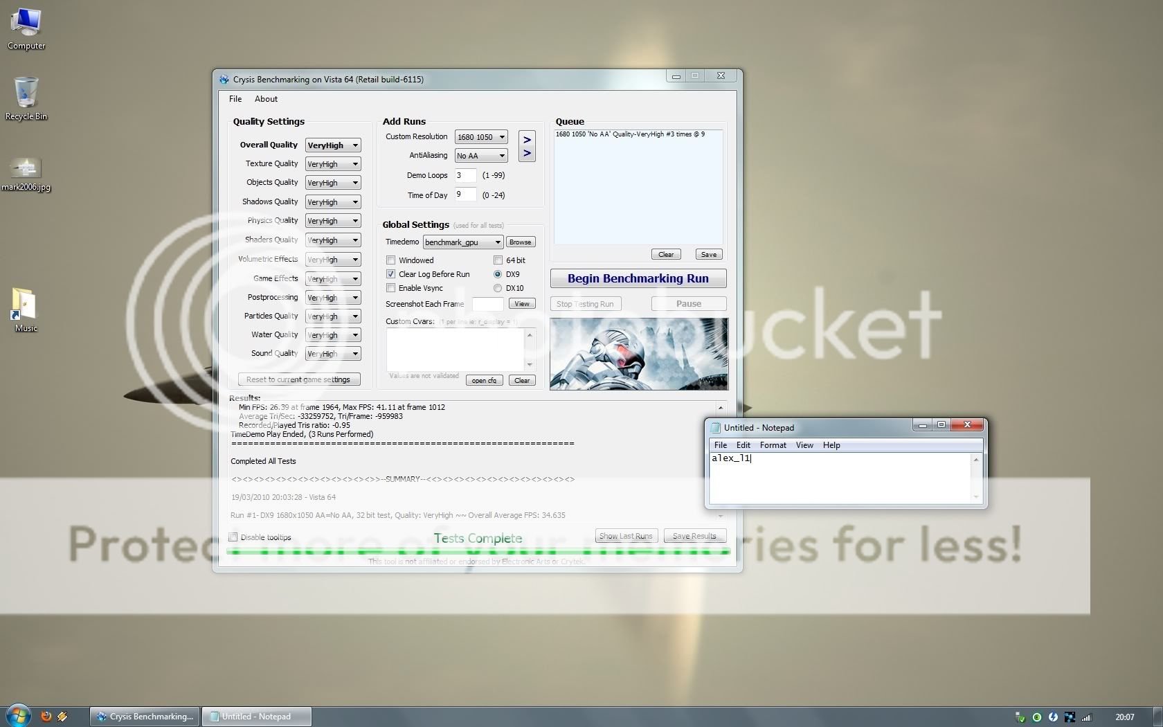Click the Demo Loops input field
The width and height of the screenshot is (1163, 727).
click(465, 176)
